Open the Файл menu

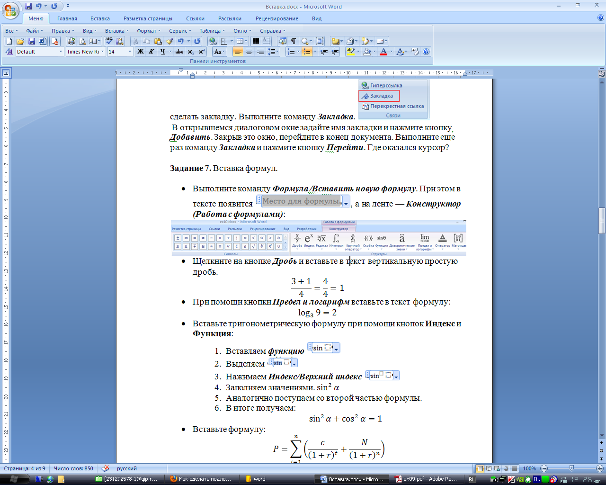point(35,31)
